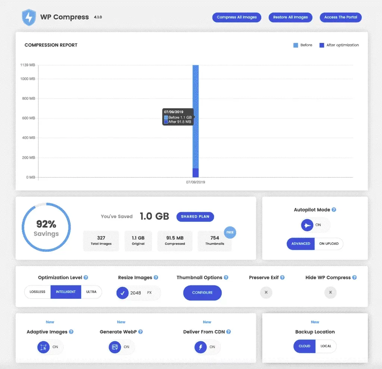Switch optimization level to Ultra
Viewport: 382px width, 369px height.
(x=91, y=292)
